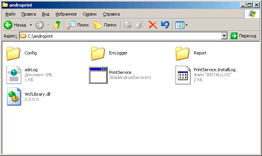
Task: Open Search (Поиск) in the toolbar
Action: 78,25
